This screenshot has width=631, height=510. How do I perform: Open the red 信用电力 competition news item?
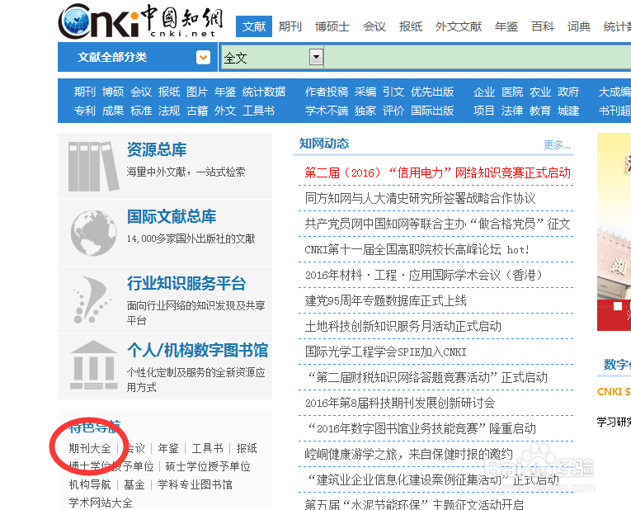437,172
